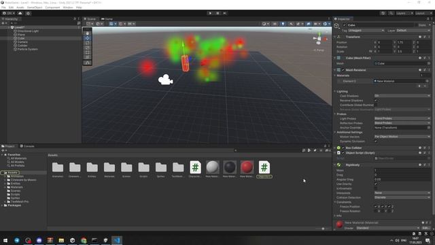Open the Shader dropdown
This screenshot has height=245, width=435.
(387, 228)
